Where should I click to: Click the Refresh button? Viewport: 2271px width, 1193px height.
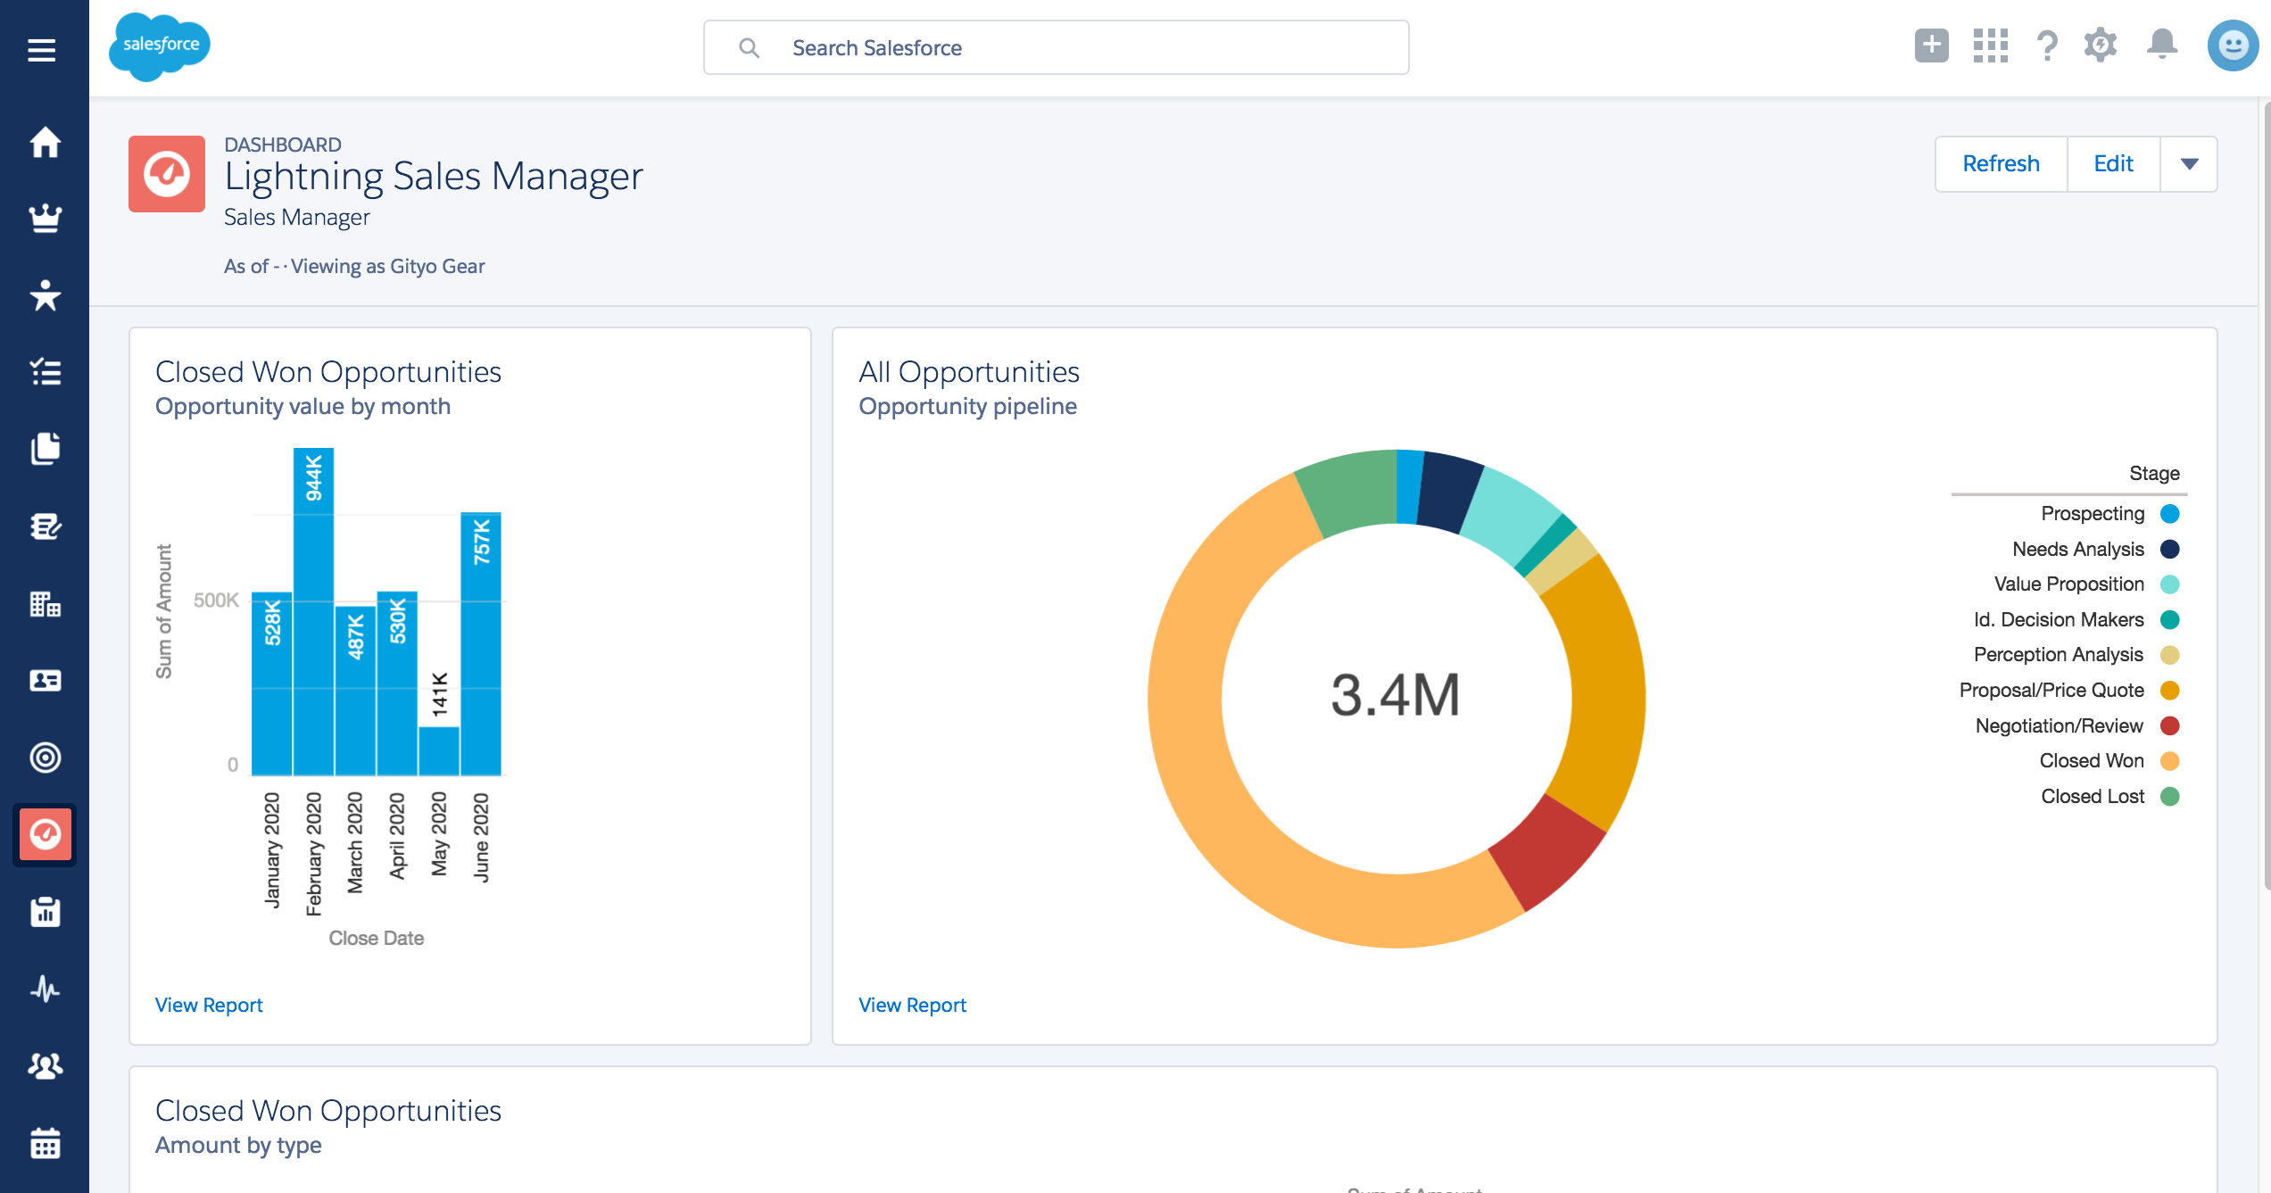pyautogui.click(x=2001, y=164)
